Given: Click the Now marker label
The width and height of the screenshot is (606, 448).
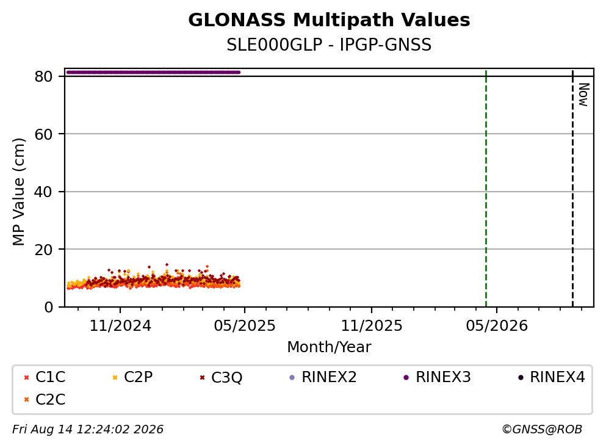Looking at the screenshot, I should [x=583, y=95].
